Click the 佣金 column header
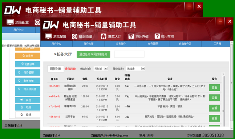The width and height of the screenshot is (235, 139). (x=117, y=79)
